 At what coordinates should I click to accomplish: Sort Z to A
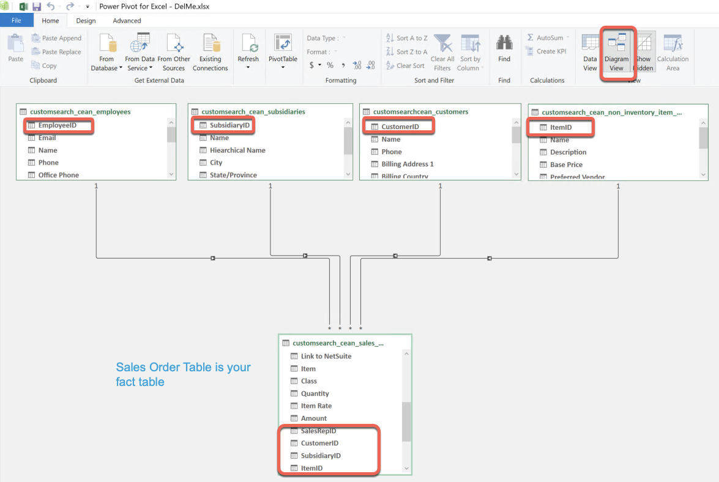tap(407, 52)
